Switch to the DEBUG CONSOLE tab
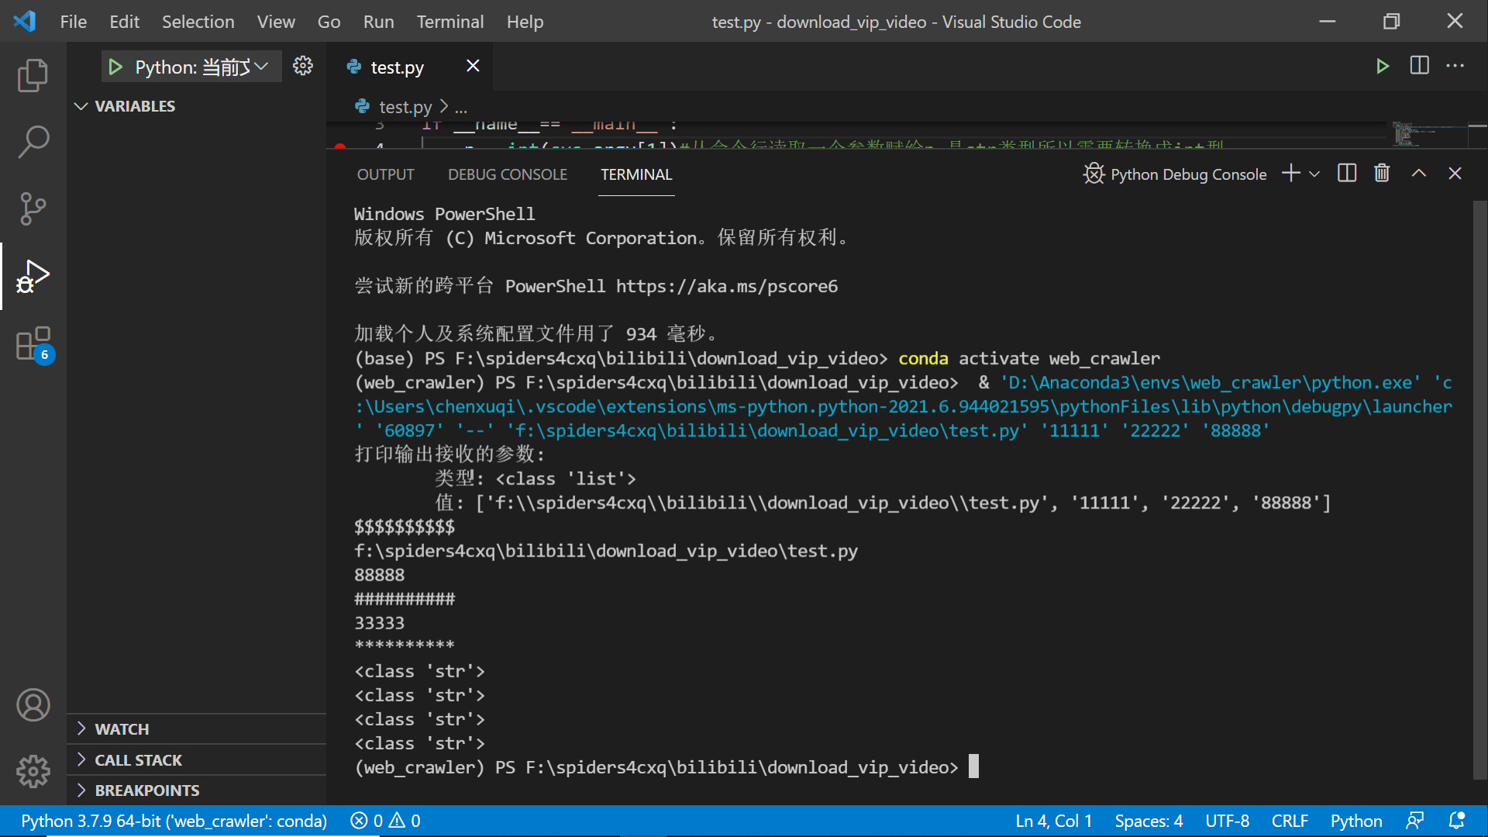The width and height of the screenshot is (1488, 837). pos(508,174)
